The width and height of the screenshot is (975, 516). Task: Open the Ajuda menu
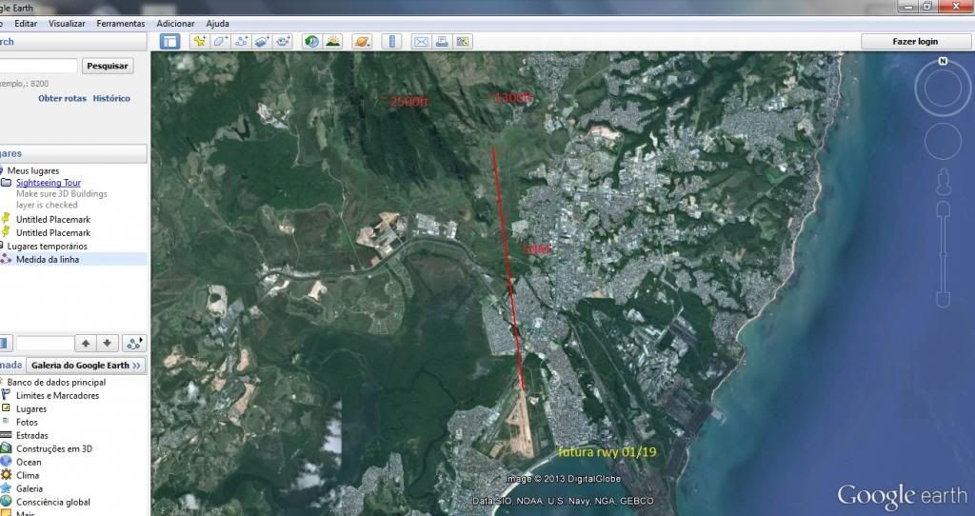point(218,23)
